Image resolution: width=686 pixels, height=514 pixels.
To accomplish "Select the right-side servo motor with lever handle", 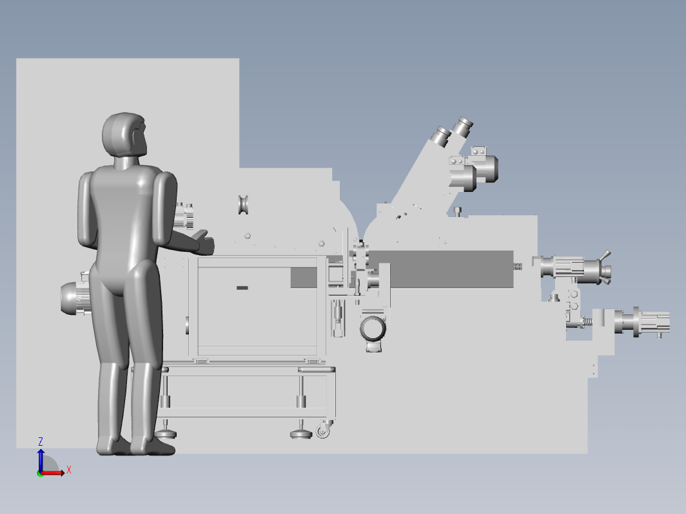I will (574, 267).
